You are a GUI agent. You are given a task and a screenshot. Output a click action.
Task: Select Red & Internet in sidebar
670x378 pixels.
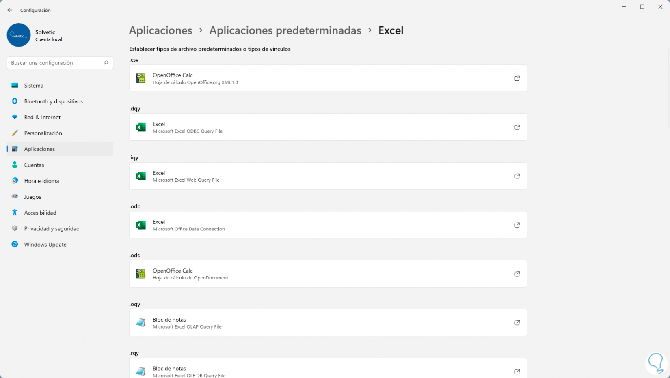pyautogui.click(x=42, y=117)
